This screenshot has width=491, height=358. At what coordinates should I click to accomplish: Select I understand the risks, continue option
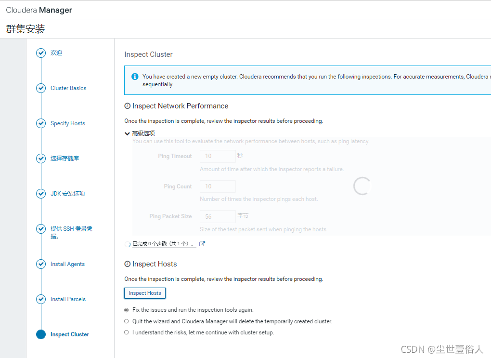coord(126,332)
